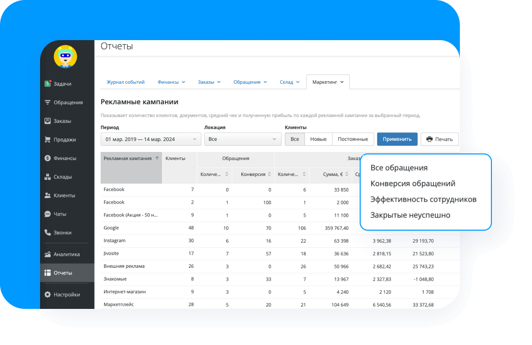Open Чаты via the chat bubble icon
532x345 pixels.
pyautogui.click(x=48, y=214)
